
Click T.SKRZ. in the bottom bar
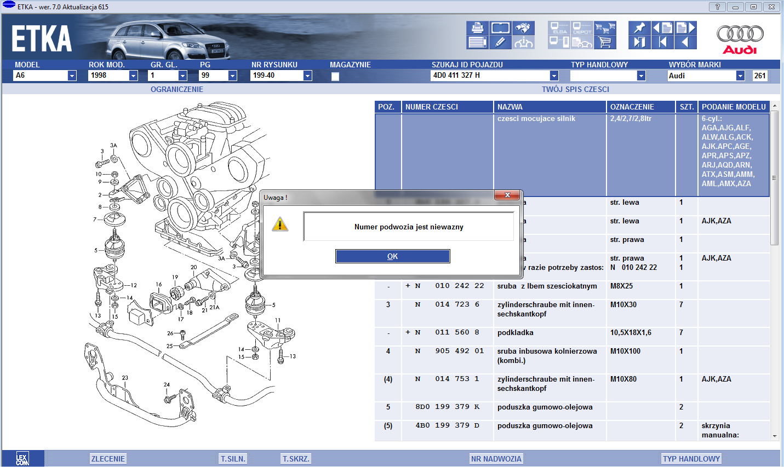pyautogui.click(x=296, y=459)
